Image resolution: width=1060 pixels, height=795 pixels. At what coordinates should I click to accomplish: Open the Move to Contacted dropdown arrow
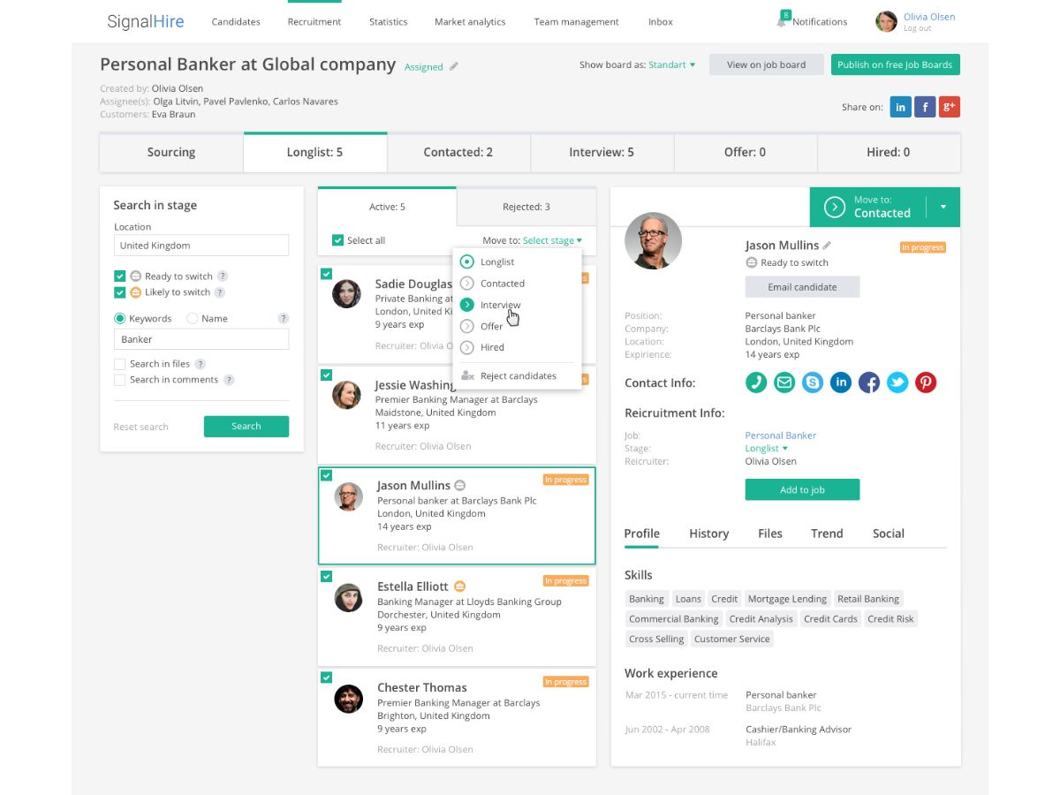click(943, 207)
